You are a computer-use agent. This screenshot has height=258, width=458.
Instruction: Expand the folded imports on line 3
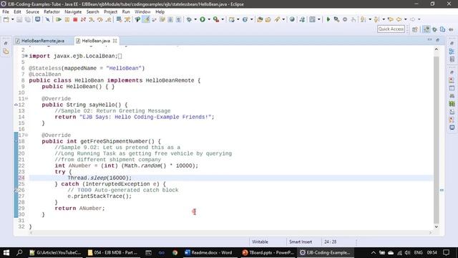tap(26, 56)
